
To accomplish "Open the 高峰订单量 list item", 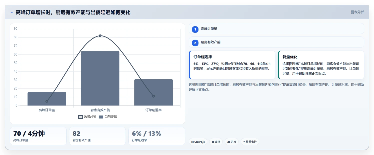I will click(x=276, y=28).
